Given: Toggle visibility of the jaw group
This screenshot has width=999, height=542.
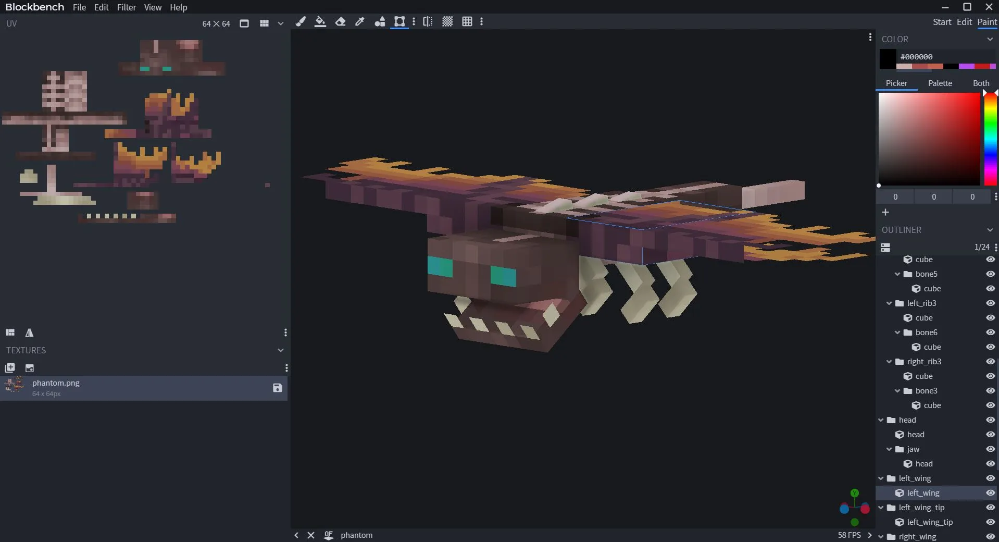Looking at the screenshot, I should point(990,449).
